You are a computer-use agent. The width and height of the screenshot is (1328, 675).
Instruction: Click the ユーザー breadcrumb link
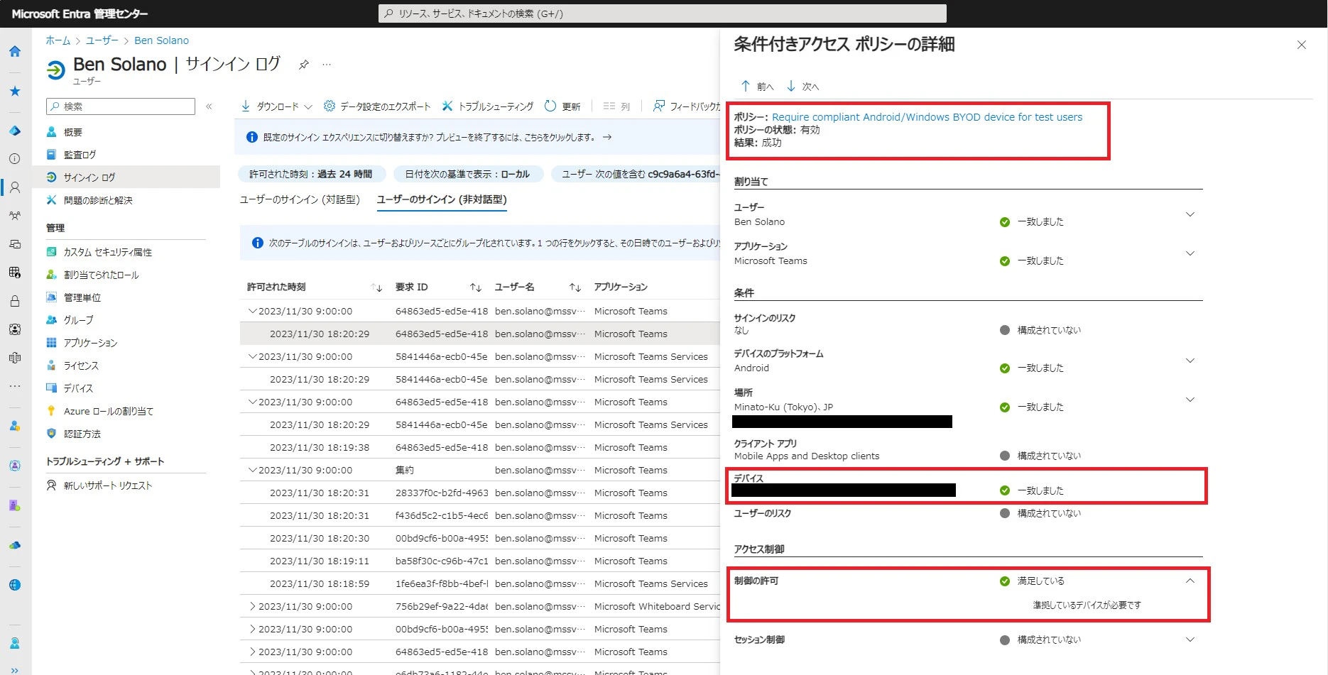(x=102, y=40)
